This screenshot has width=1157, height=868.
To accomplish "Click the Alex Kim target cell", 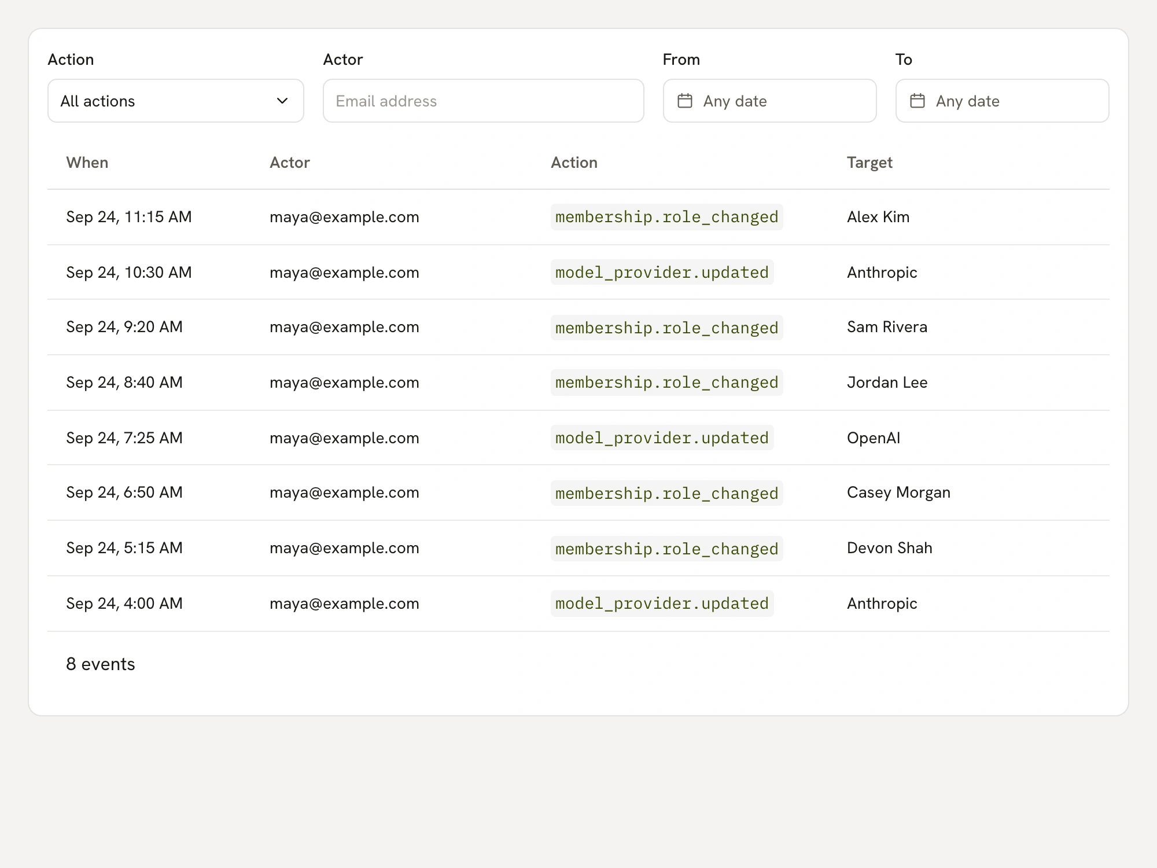I will pos(878,217).
